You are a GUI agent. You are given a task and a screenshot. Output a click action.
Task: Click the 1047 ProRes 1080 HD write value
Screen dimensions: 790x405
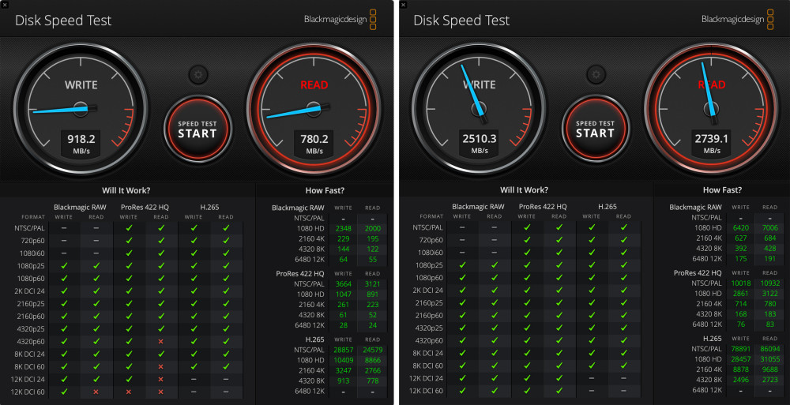coord(344,294)
